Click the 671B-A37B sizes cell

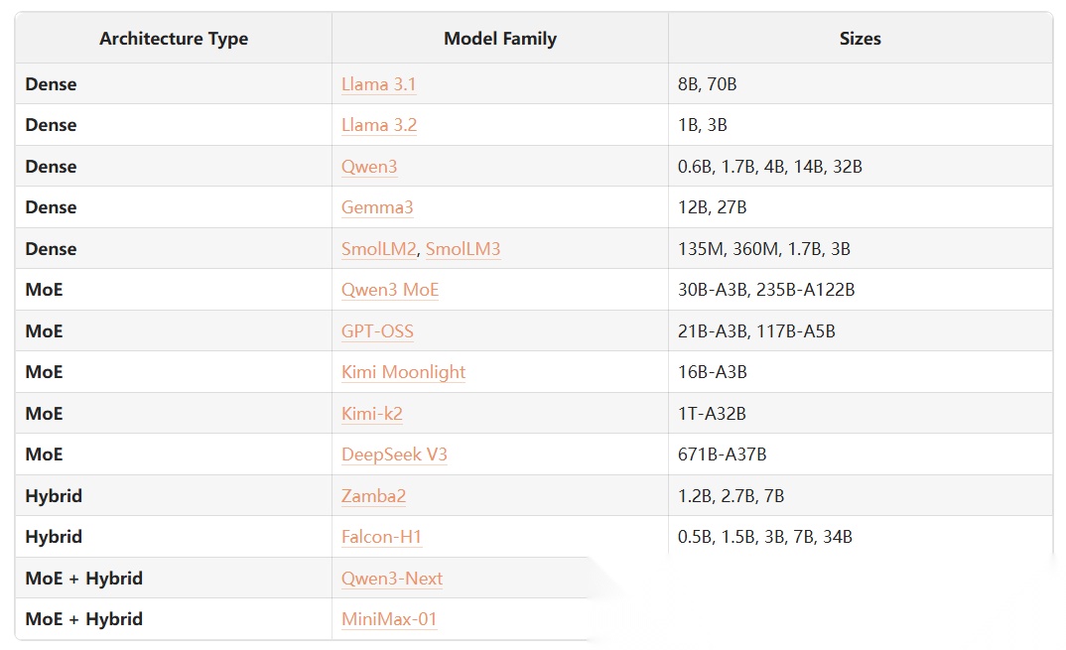722,455
